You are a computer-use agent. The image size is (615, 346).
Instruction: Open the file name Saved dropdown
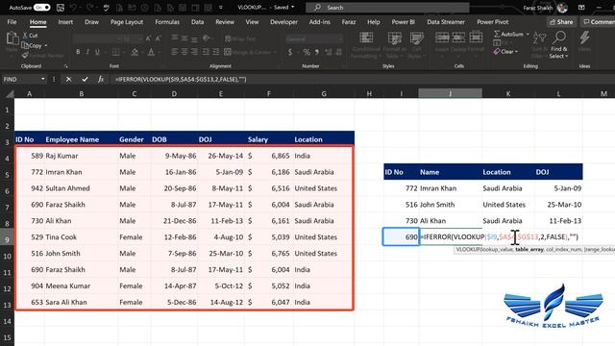292,7
